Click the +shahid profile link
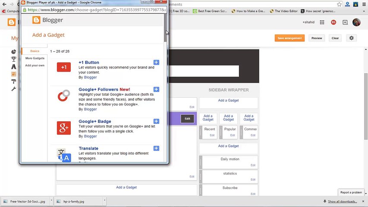Image resolution: width=368 pixels, height=207 pixels. point(308,22)
